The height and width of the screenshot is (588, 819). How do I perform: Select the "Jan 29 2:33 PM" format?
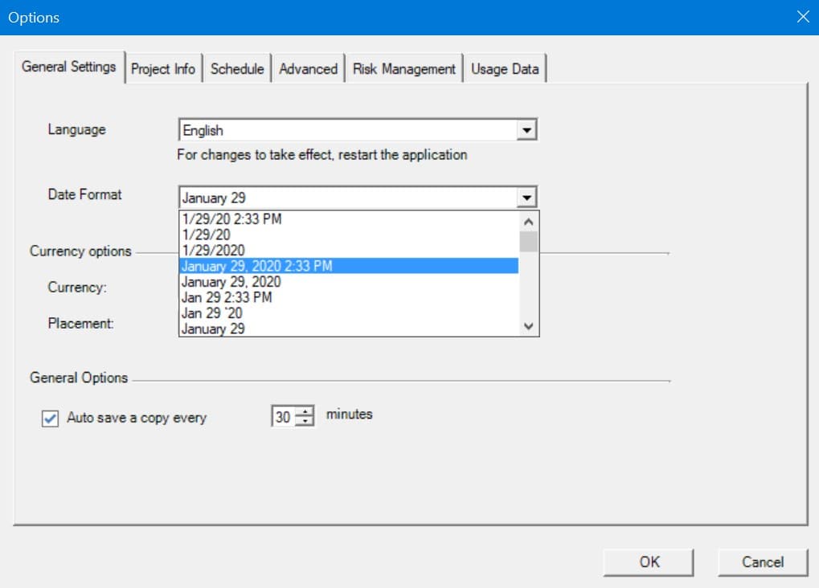pos(241,297)
